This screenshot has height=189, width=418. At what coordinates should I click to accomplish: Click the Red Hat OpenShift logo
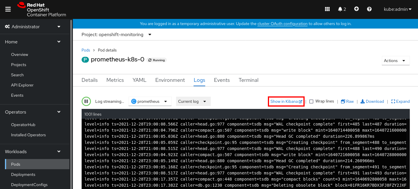[x=42, y=9]
